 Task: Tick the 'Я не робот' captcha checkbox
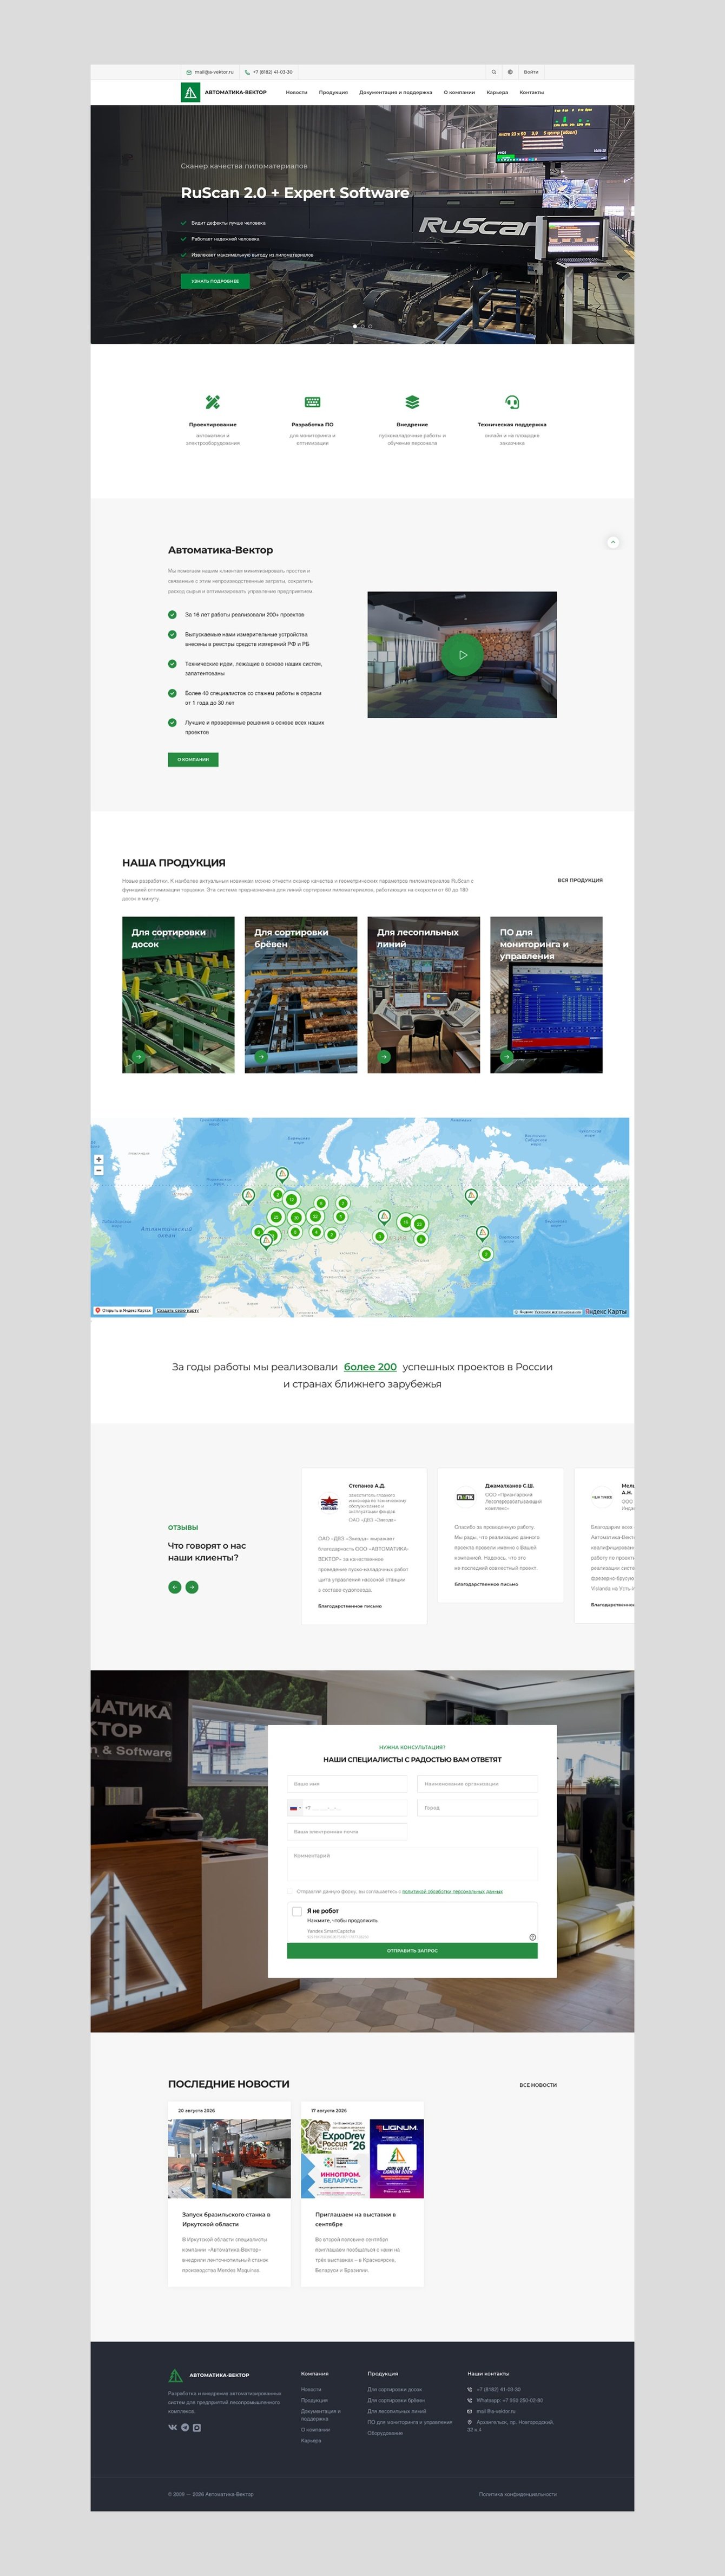(296, 1911)
